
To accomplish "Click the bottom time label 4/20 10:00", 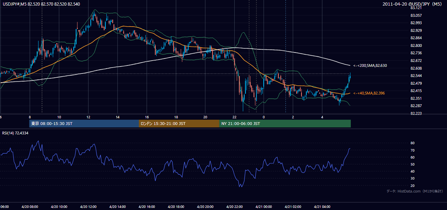I will [59, 207].
